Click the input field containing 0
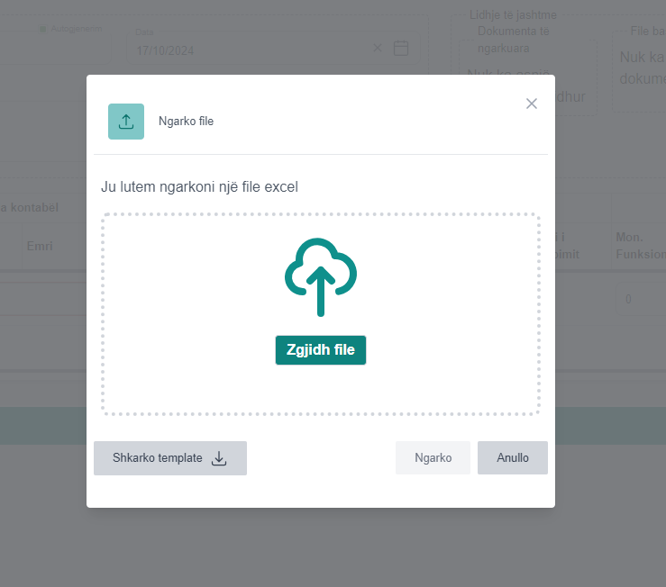Screen dimensions: 666x587 point(638,299)
